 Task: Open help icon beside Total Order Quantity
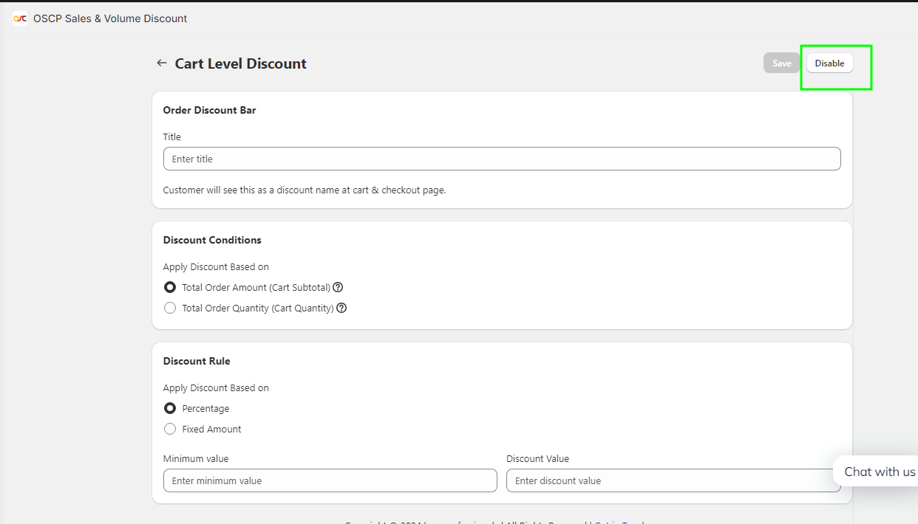click(341, 308)
